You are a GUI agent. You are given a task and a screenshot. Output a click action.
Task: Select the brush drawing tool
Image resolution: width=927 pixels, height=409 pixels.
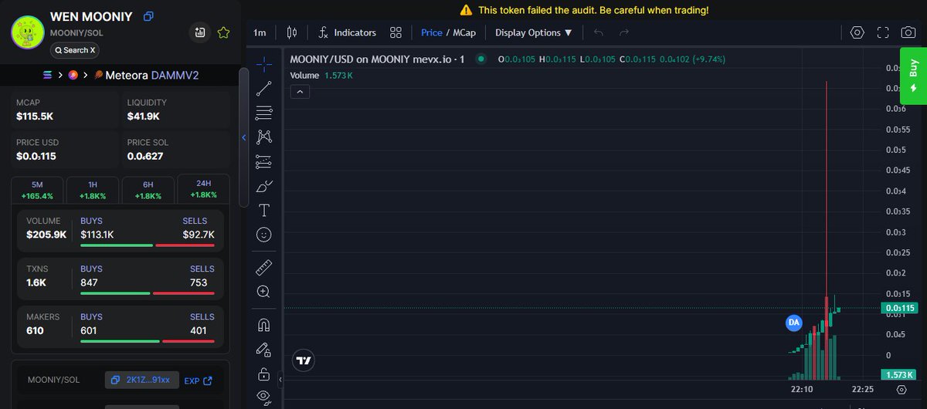pyautogui.click(x=264, y=186)
